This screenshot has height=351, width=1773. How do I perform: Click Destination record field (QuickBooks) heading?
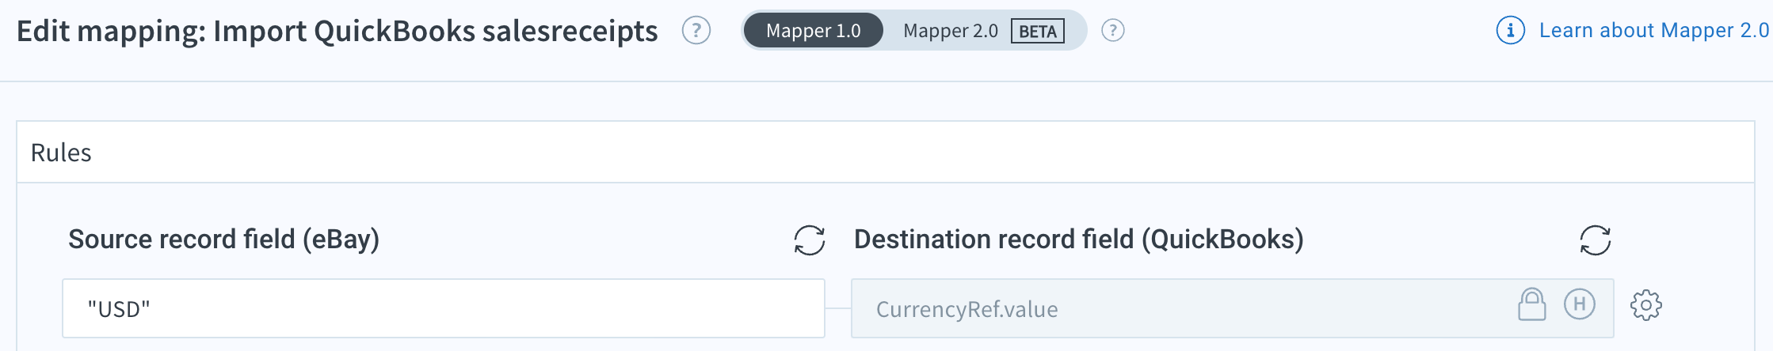tap(1079, 240)
